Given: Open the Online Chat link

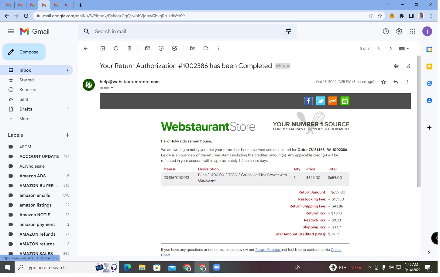Looking at the screenshot, I should point(336,250).
